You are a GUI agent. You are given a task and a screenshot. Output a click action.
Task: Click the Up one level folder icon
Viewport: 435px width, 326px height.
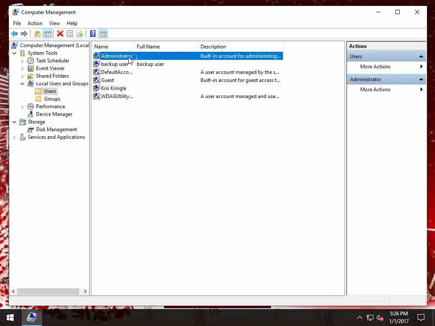point(37,34)
